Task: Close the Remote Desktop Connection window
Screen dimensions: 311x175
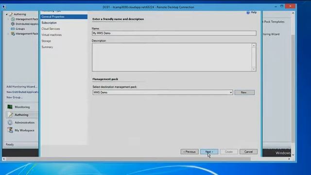Action: click(x=290, y=6)
